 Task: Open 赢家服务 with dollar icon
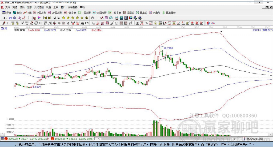[169, 13]
